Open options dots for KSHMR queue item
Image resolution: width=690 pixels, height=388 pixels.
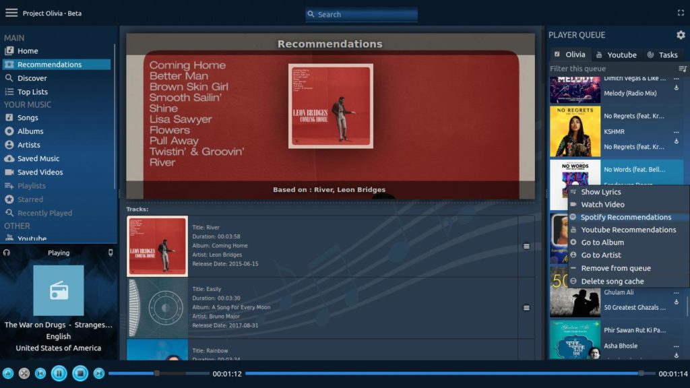pyautogui.click(x=677, y=131)
